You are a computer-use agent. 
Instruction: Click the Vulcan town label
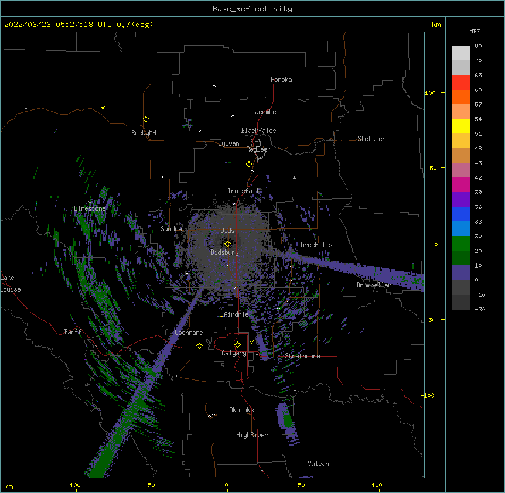pyautogui.click(x=318, y=464)
